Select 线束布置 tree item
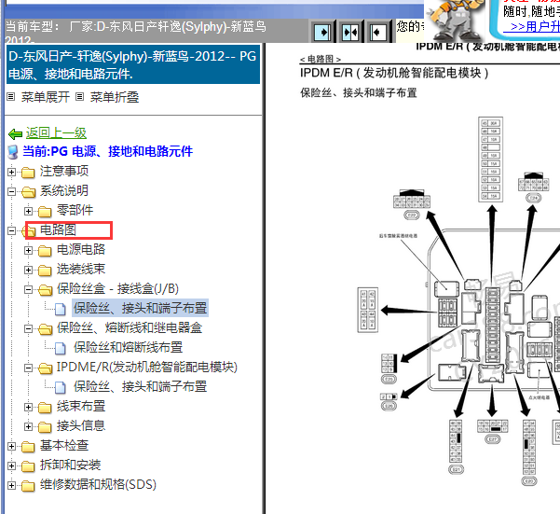 point(81,406)
